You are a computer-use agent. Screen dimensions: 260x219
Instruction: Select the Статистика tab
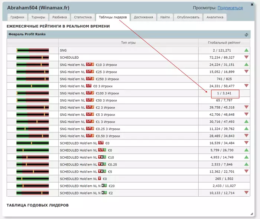[x=83, y=17]
